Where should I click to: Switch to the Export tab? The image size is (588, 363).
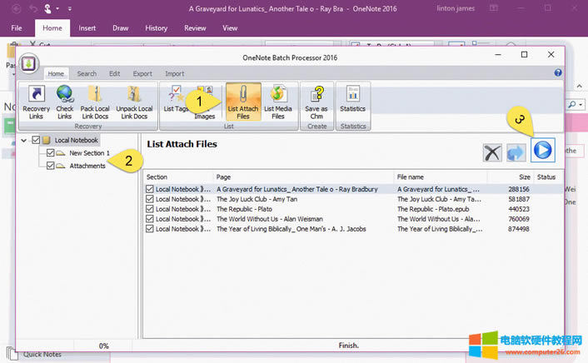pyautogui.click(x=142, y=73)
